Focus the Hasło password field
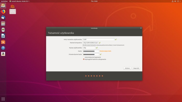 click(91, 51)
